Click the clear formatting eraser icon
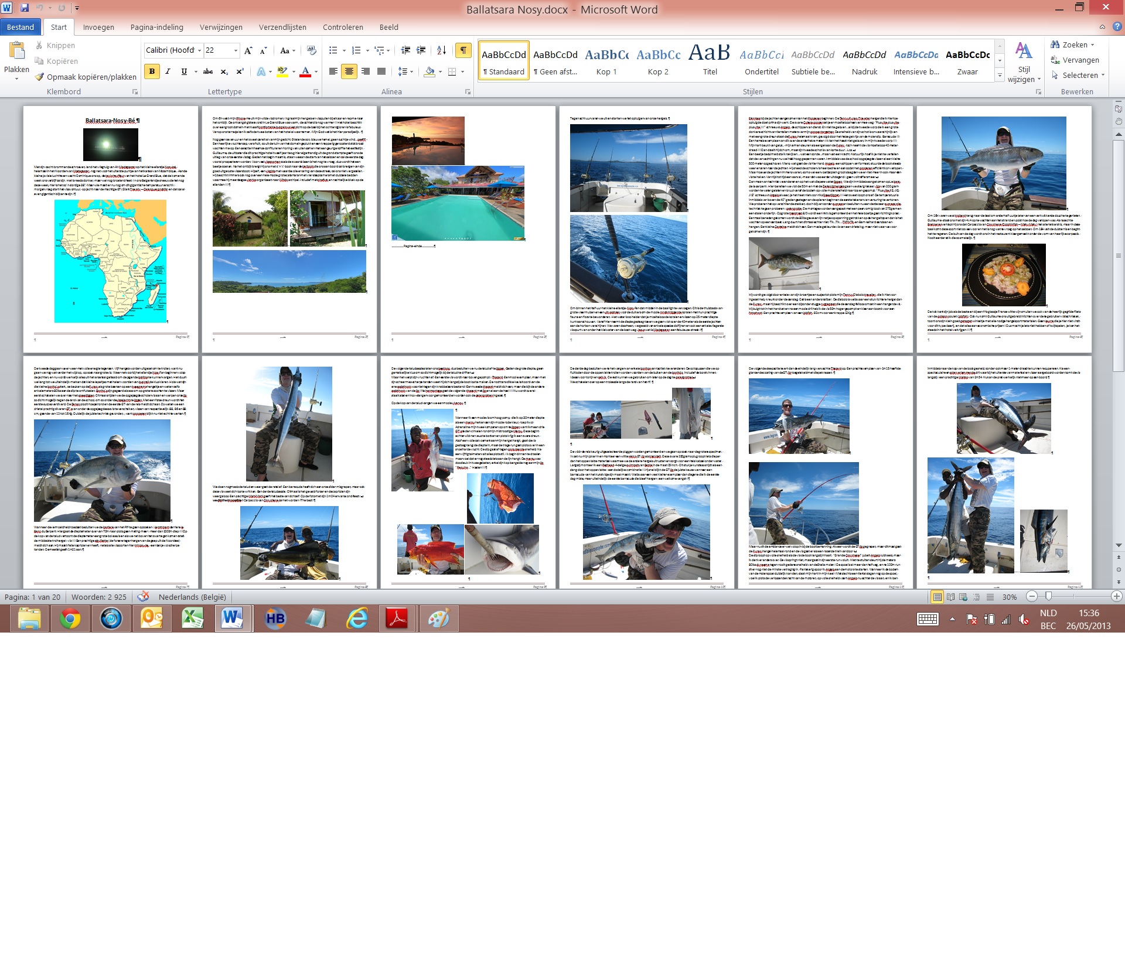This screenshot has height=967, width=1125. (x=312, y=50)
